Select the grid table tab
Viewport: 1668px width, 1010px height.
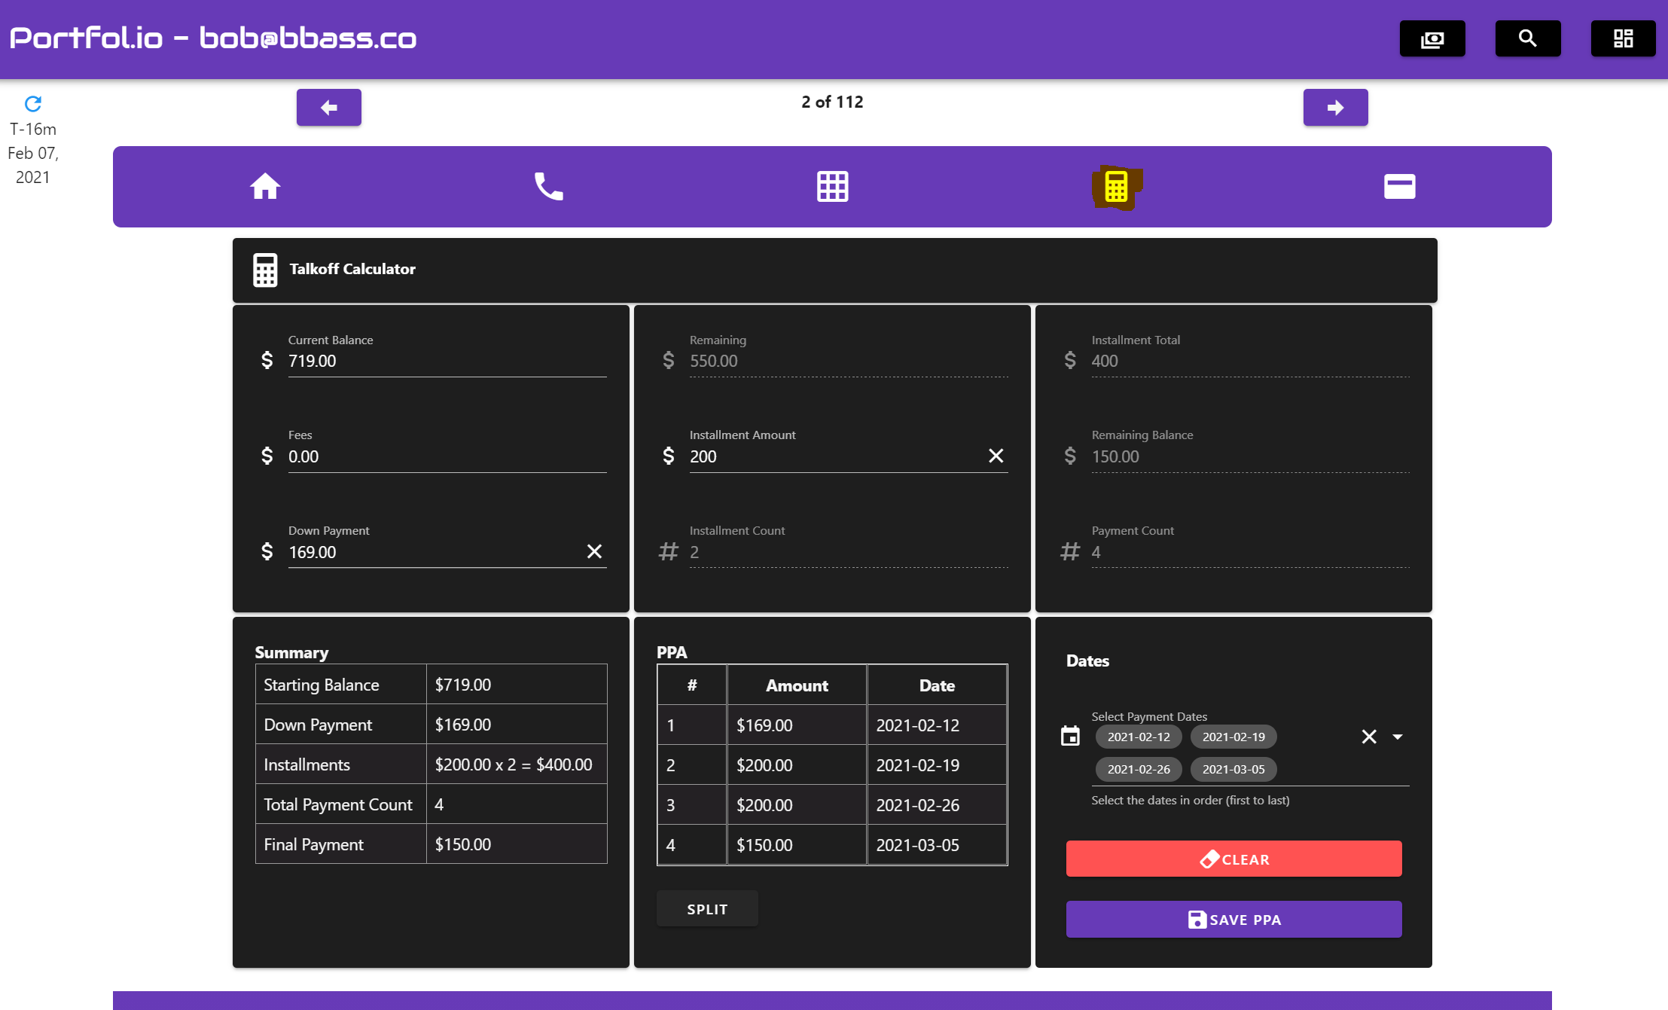click(x=832, y=186)
